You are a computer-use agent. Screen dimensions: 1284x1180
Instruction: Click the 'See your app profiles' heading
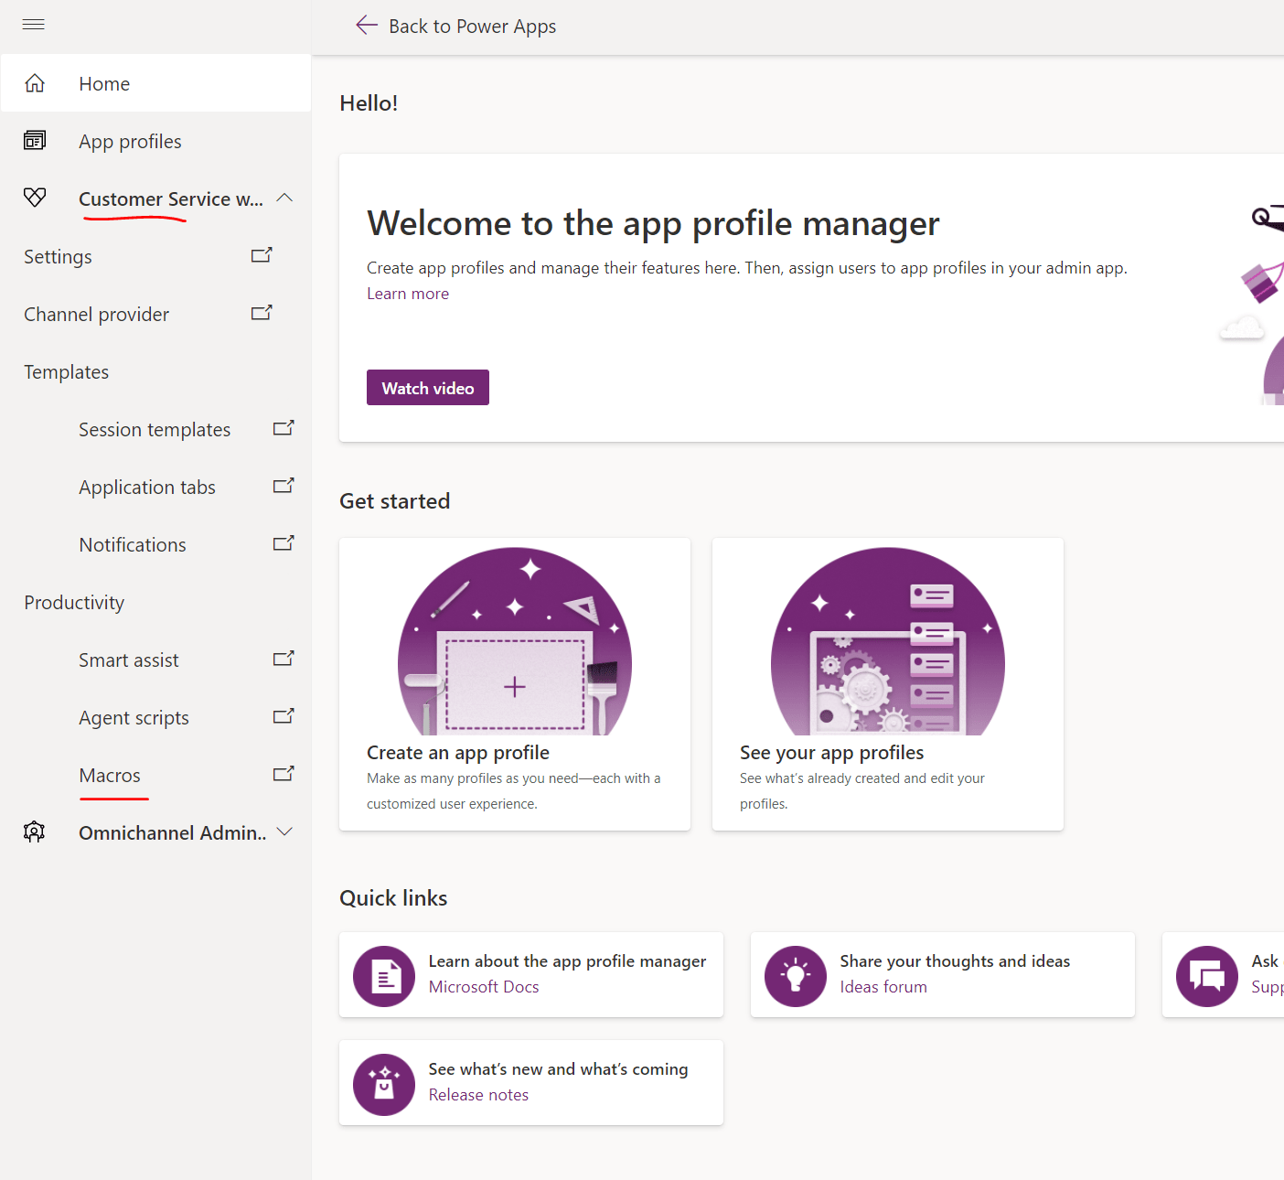[x=832, y=752]
